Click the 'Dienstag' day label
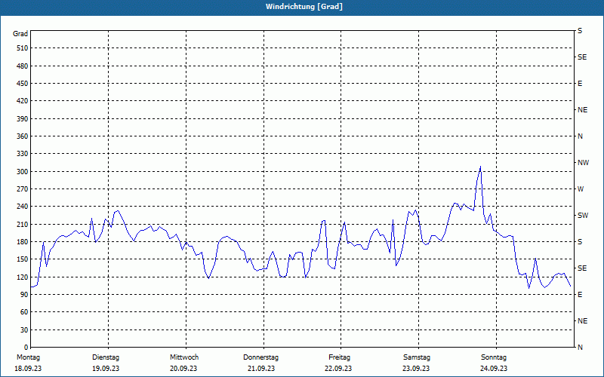This screenshot has height=377, width=604. point(106,357)
